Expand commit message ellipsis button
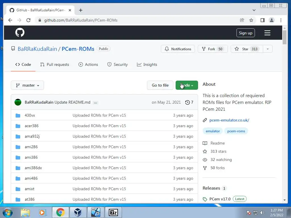Image resolution: width=291 pixels, height=218 pixels. (x=95, y=102)
